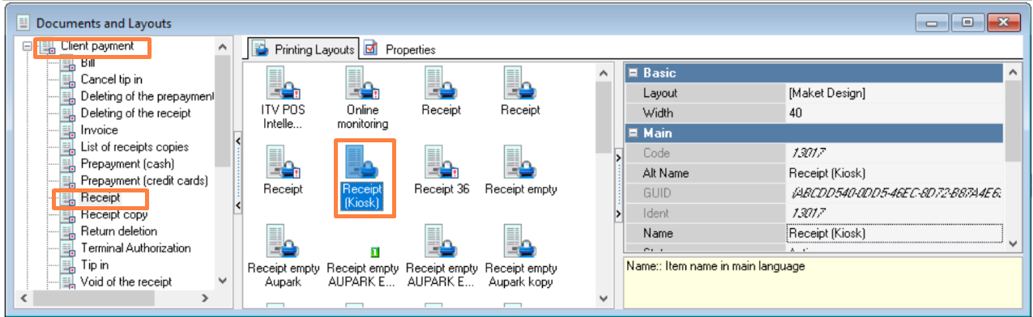This screenshot has width=1033, height=317.
Task: Click the Client payment tree node icon
Action: [48, 47]
